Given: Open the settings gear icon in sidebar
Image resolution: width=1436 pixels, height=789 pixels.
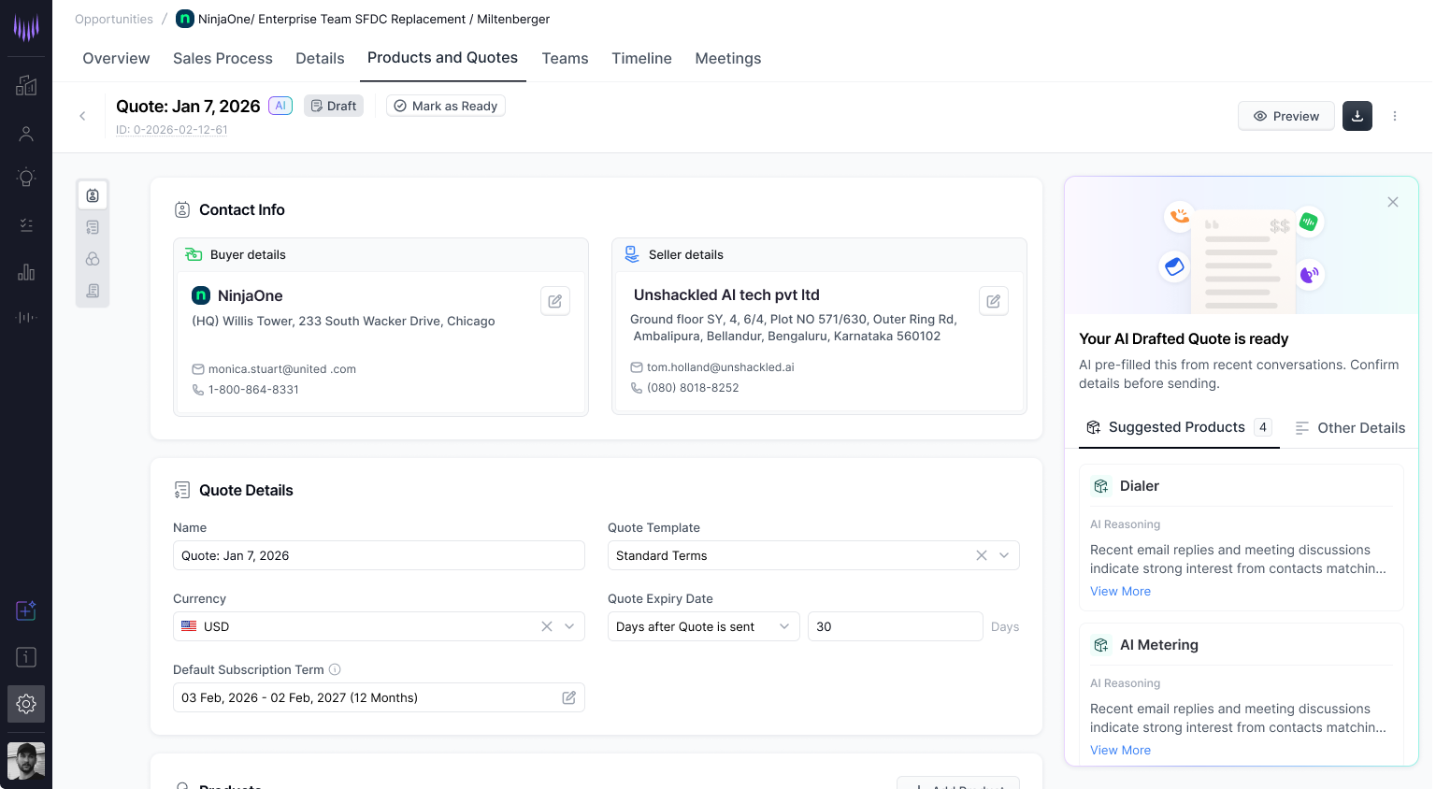Looking at the screenshot, I should point(26,704).
